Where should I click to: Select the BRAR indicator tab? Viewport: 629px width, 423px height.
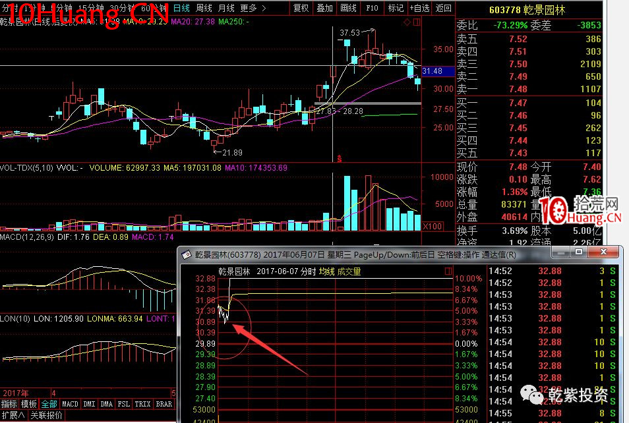(164, 404)
